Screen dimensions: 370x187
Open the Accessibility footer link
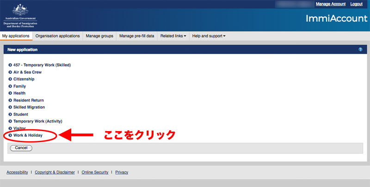(x=17, y=172)
